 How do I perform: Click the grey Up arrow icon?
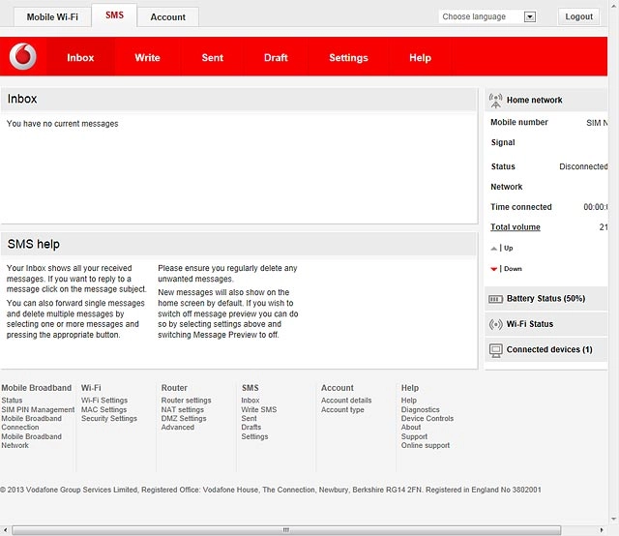(493, 249)
